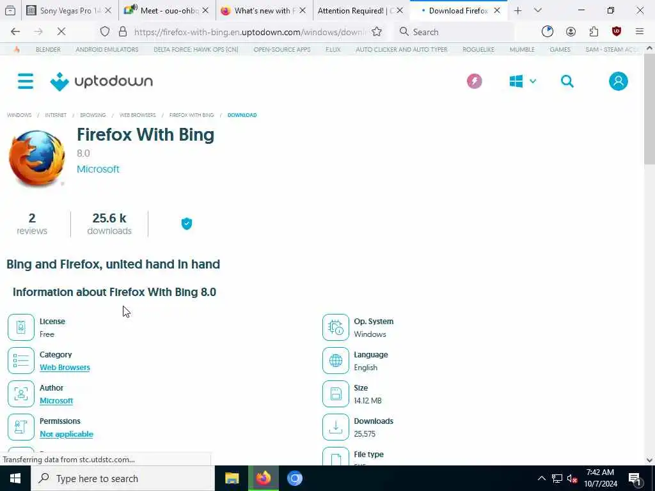Click the Op. System info icon
655x491 pixels.
pos(335,327)
